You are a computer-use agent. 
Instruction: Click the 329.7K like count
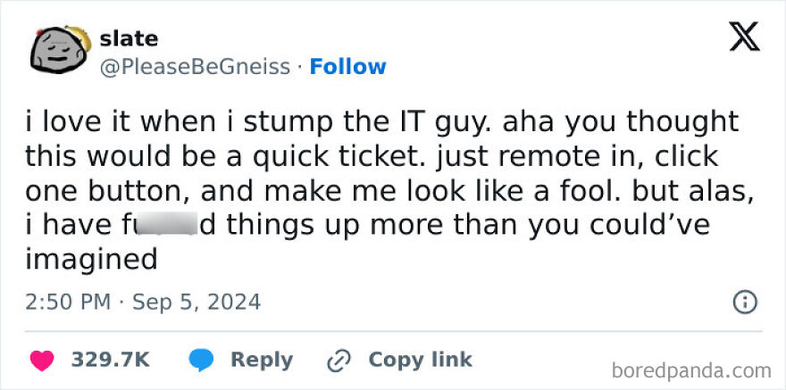(111, 360)
